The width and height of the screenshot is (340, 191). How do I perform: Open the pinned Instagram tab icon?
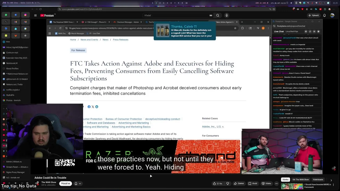pyautogui.click(x=25, y=15)
